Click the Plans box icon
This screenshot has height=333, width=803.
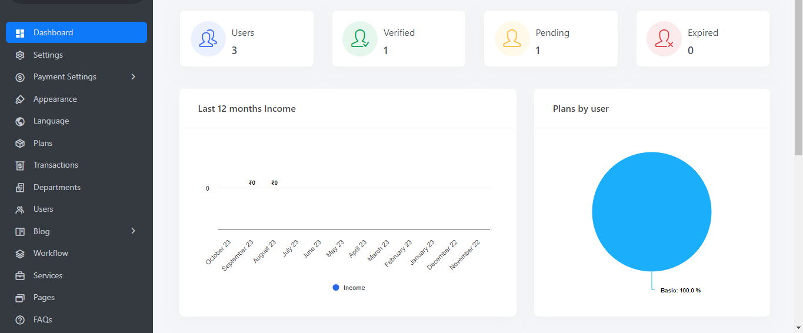[x=20, y=144]
